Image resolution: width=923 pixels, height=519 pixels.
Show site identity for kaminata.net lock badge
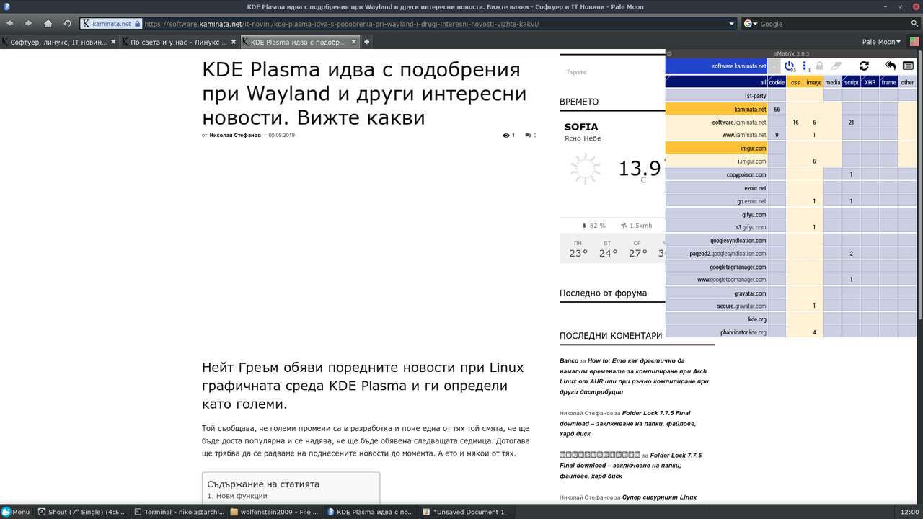coord(110,23)
